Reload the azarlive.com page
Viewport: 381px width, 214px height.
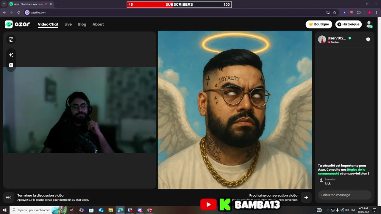(18, 12)
